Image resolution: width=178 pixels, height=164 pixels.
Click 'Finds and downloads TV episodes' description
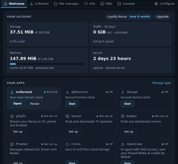pyautogui.click(x=89, y=122)
